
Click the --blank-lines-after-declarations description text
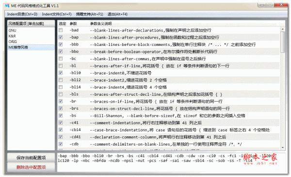pyautogui.click(x=150, y=30)
